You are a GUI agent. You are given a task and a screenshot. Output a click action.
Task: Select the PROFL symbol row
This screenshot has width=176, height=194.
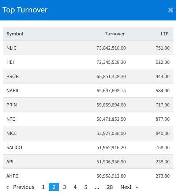click(x=88, y=76)
